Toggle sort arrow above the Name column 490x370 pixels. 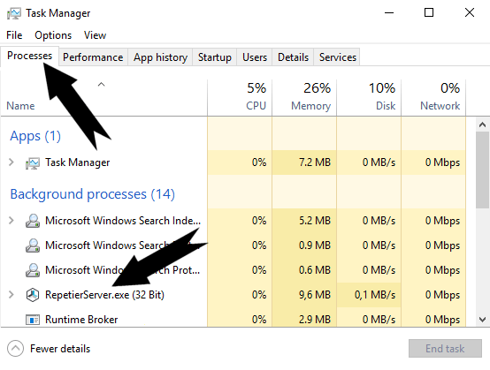(x=101, y=84)
